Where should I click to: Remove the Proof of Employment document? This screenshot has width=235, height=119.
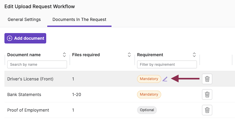click(x=207, y=110)
